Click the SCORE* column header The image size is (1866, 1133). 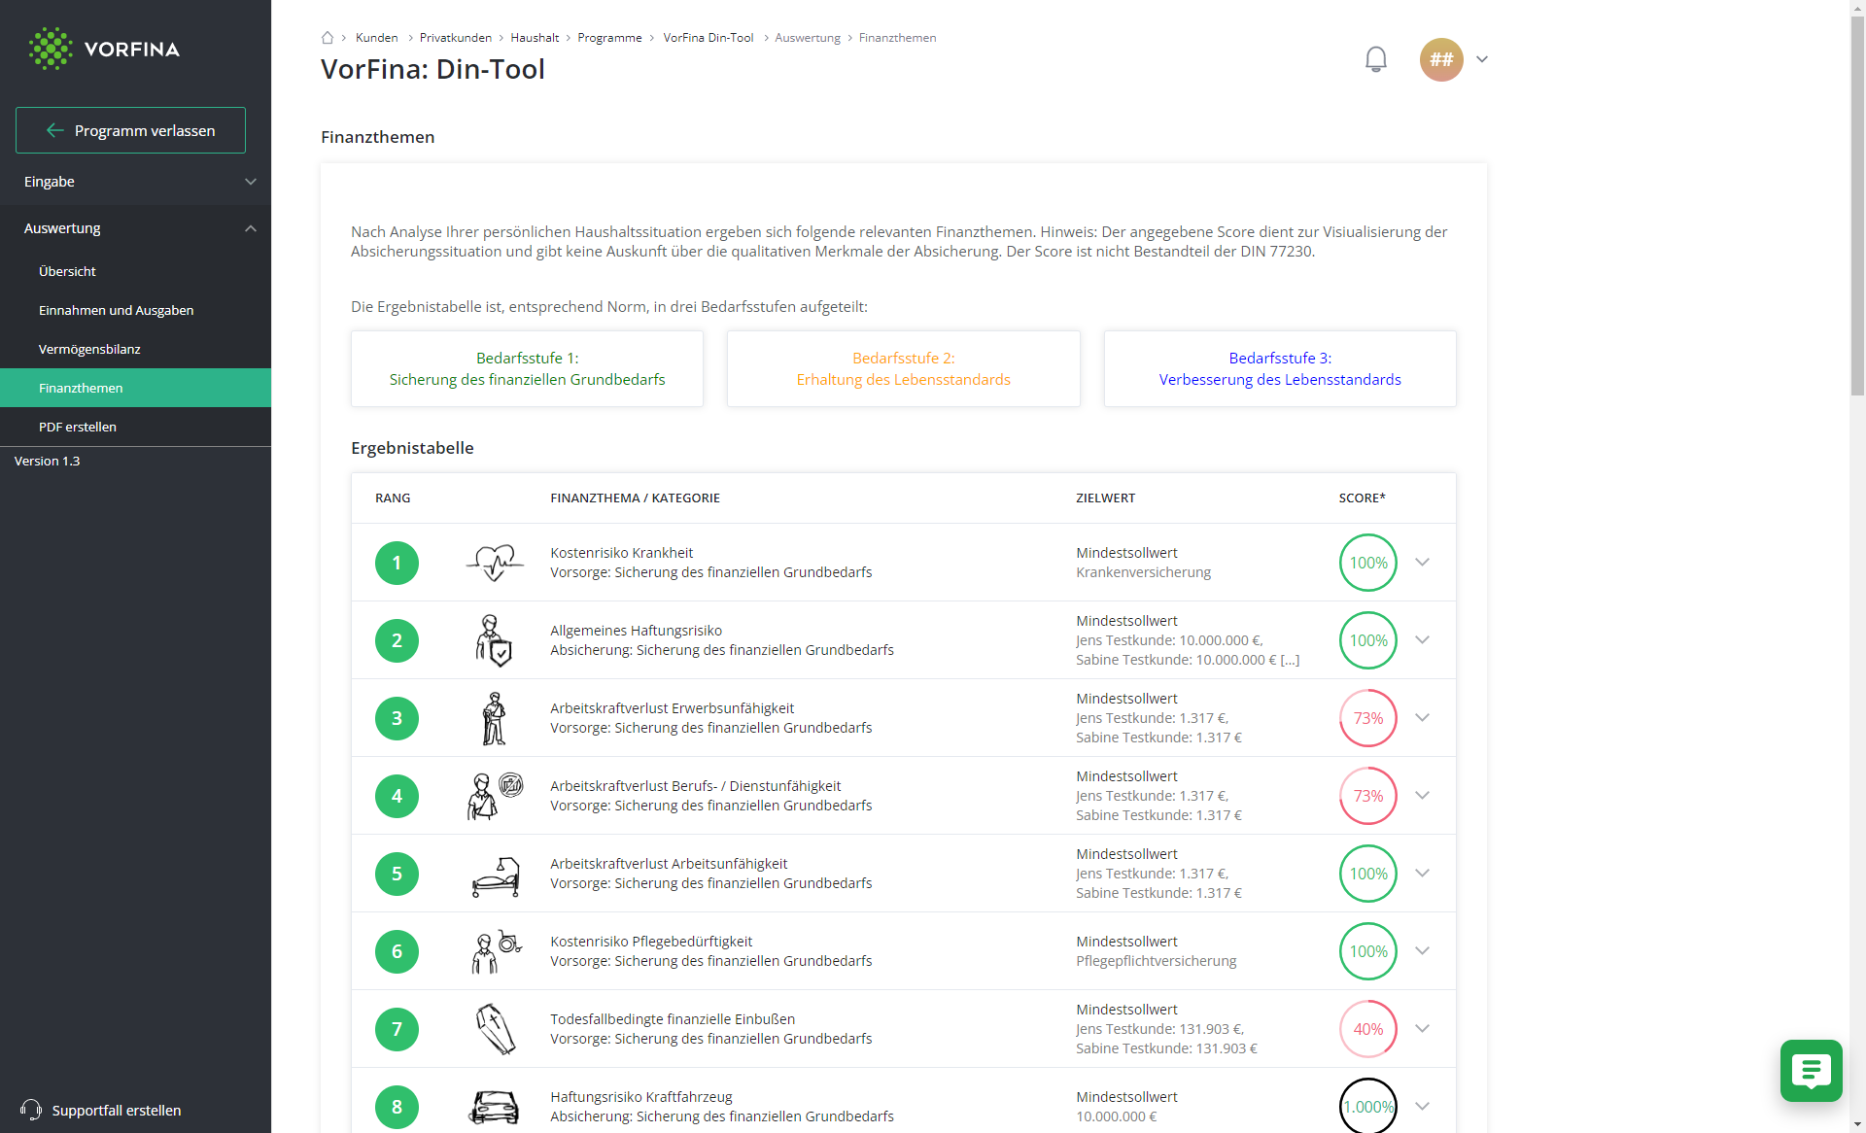tap(1362, 498)
